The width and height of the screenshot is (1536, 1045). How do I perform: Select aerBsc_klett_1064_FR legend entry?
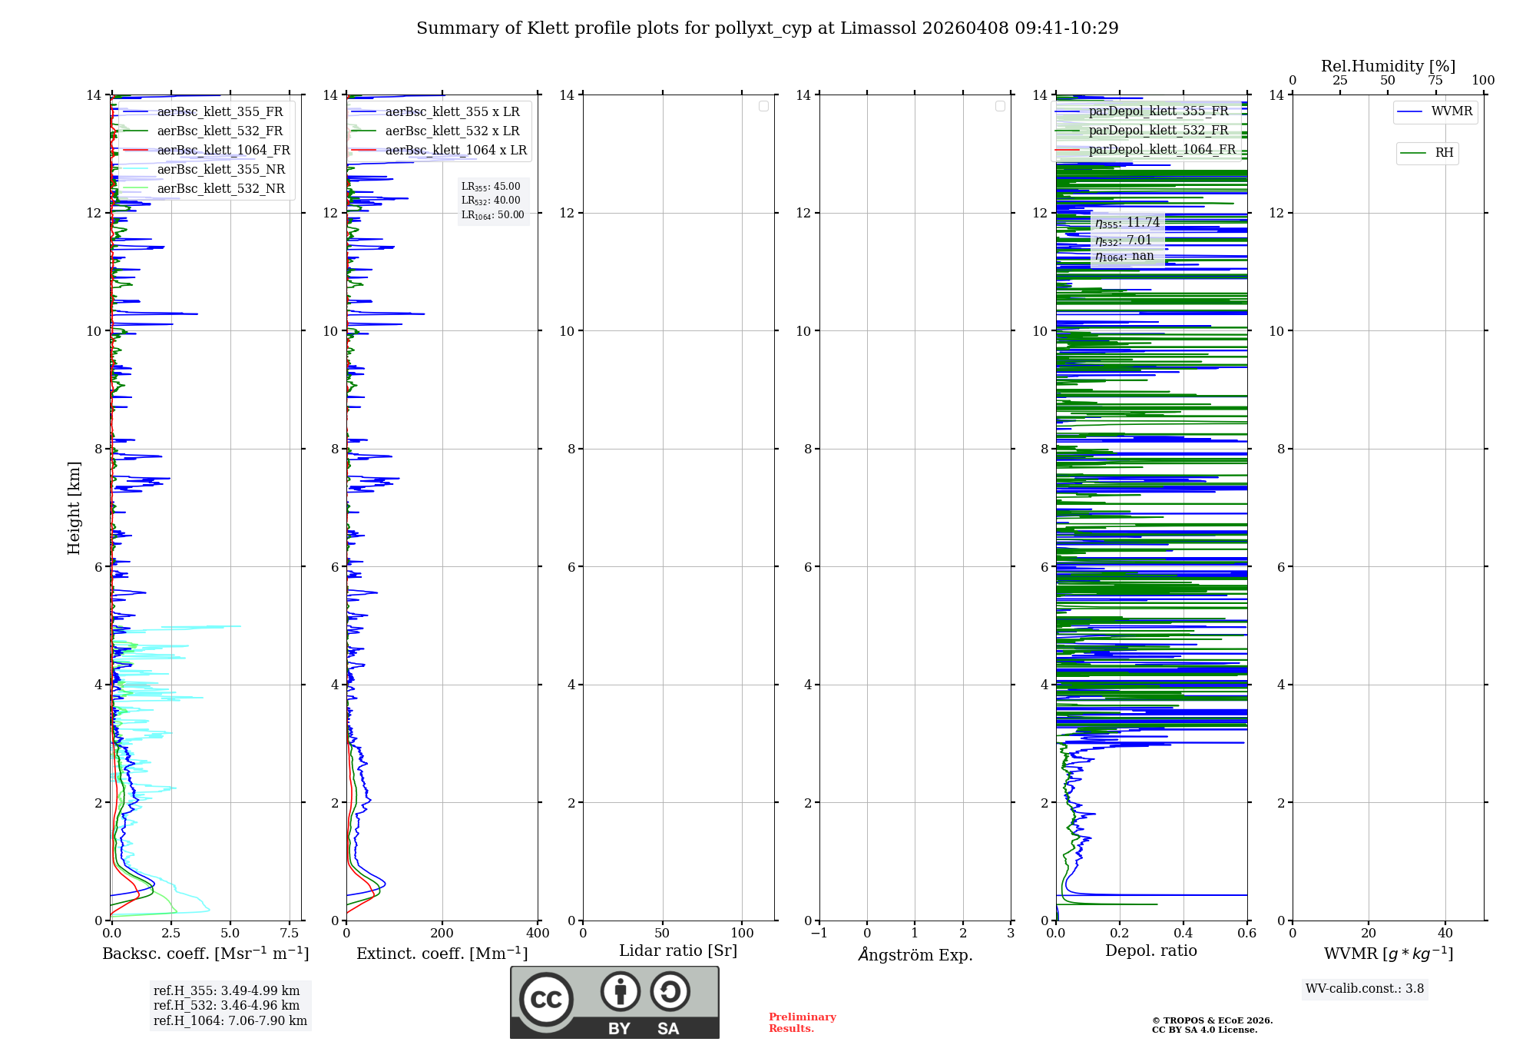pyautogui.click(x=223, y=151)
